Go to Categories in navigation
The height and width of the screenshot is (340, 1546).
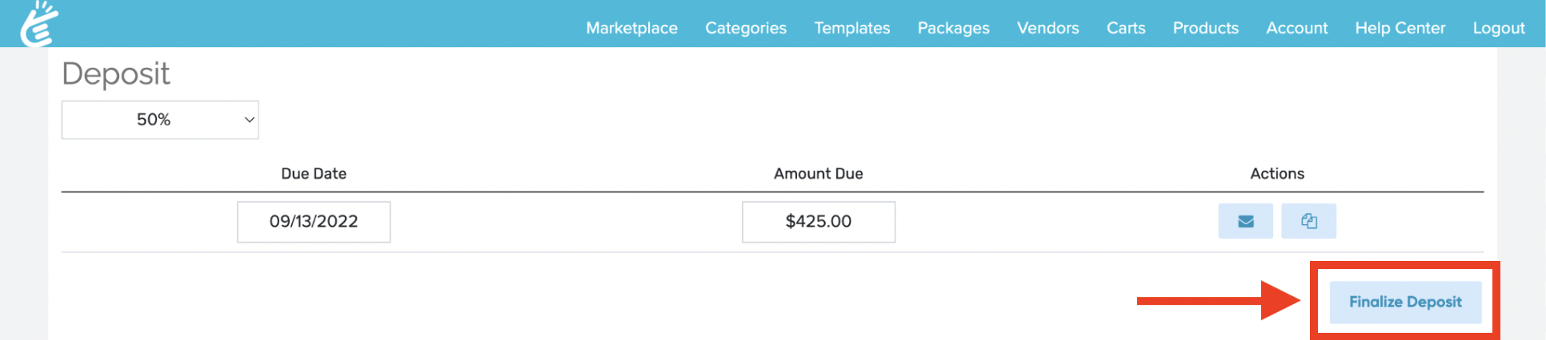pos(745,28)
